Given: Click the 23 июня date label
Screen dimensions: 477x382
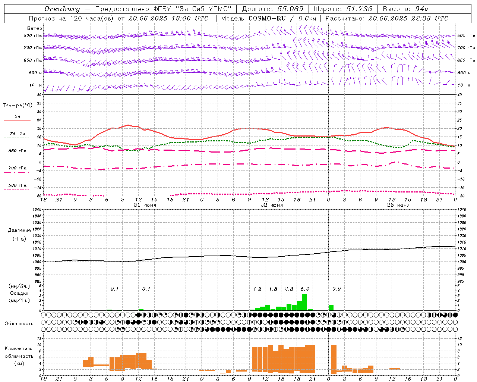Looking at the screenshot, I should [x=398, y=205].
